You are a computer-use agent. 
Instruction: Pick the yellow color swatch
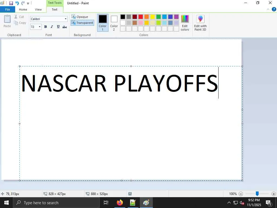pyautogui.click(x=153, y=17)
